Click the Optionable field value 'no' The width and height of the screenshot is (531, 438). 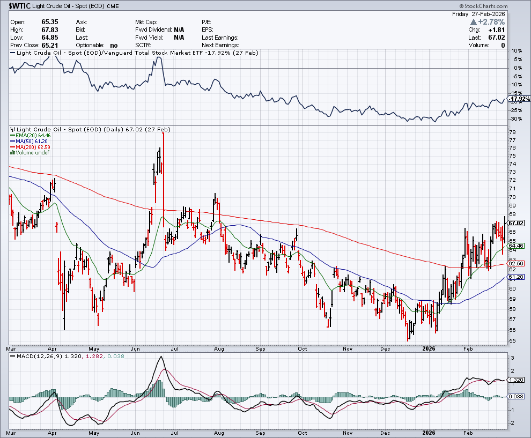pyautogui.click(x=114, y=45)
